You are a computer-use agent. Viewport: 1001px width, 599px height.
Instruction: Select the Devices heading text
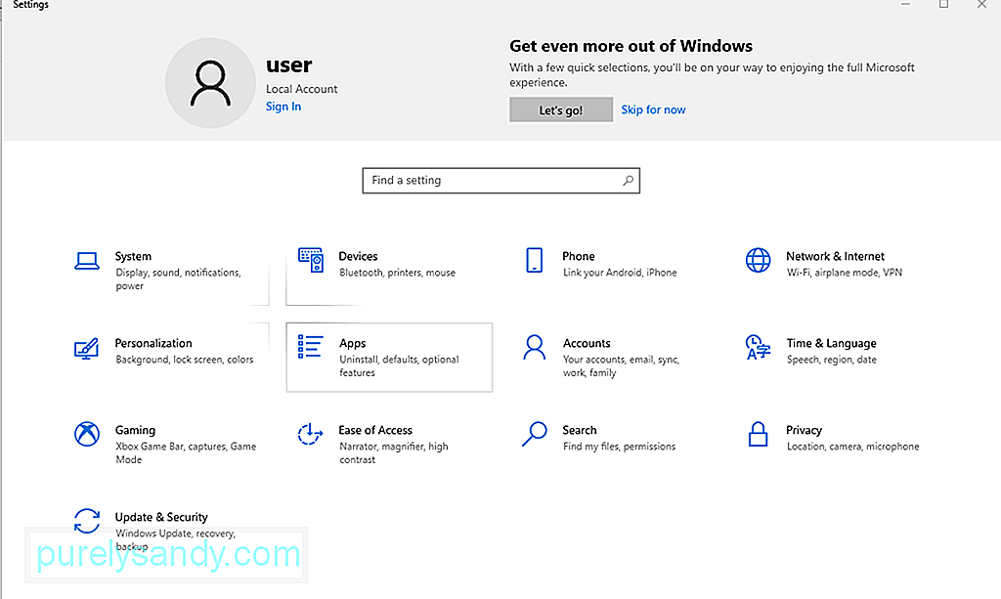click(x=358, y=256)
